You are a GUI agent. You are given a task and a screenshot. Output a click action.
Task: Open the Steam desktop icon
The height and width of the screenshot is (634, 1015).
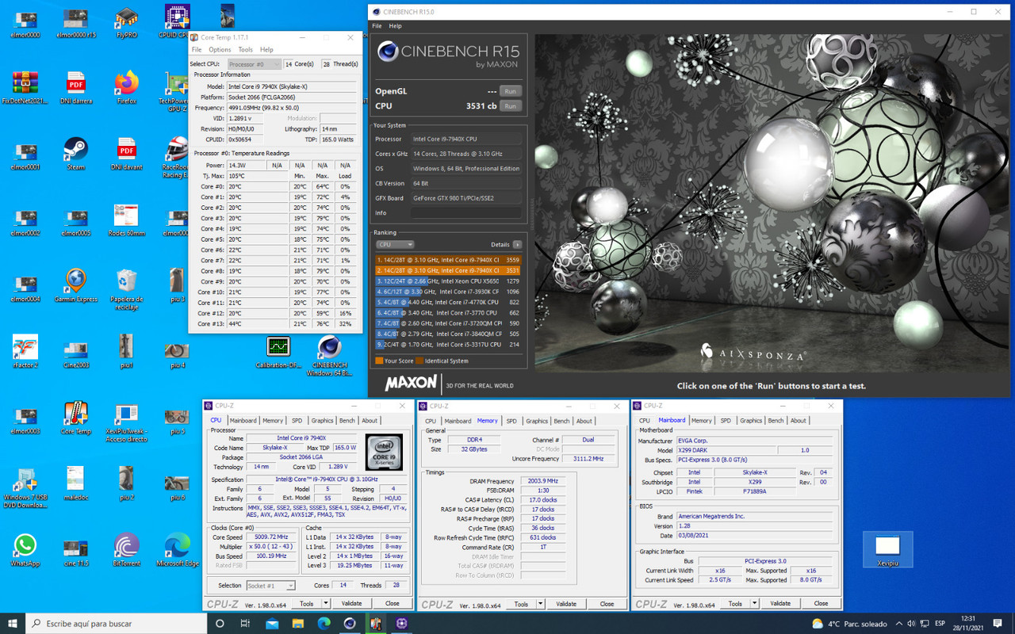point(76,154)
